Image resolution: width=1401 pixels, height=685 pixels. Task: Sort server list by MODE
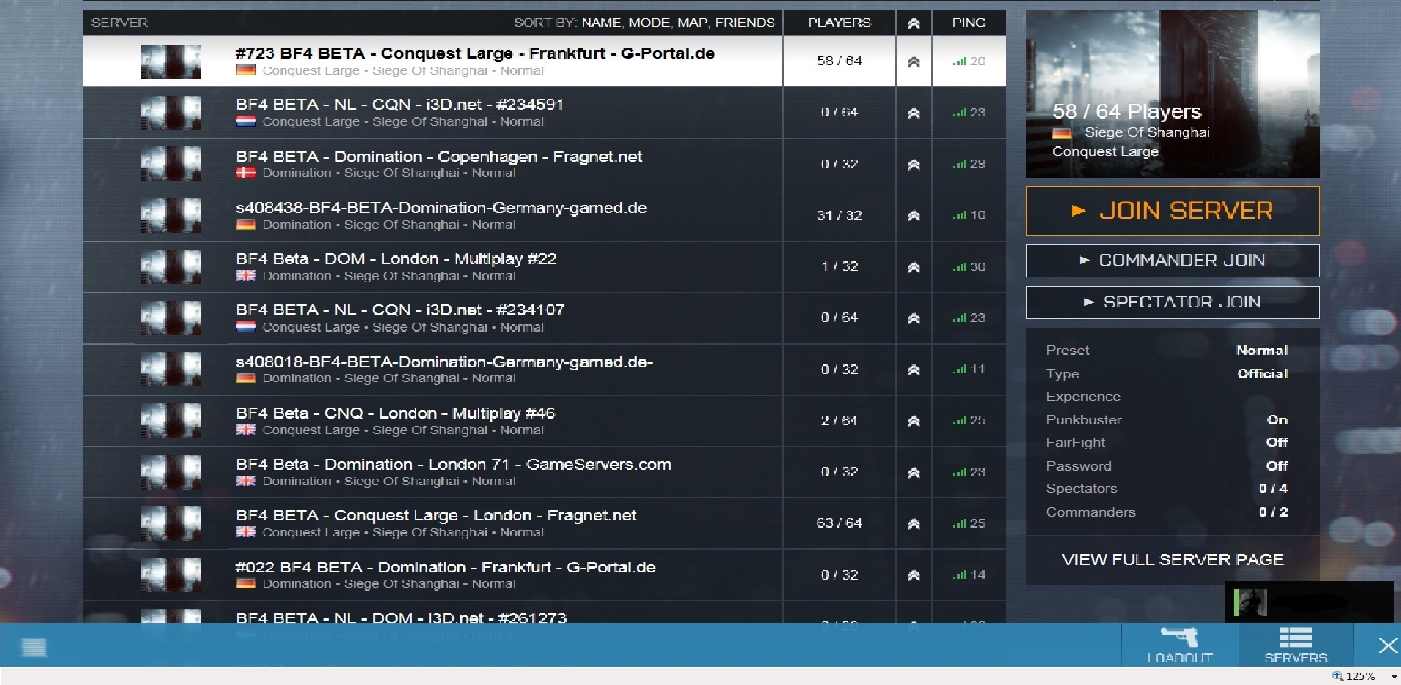(649, 23)
